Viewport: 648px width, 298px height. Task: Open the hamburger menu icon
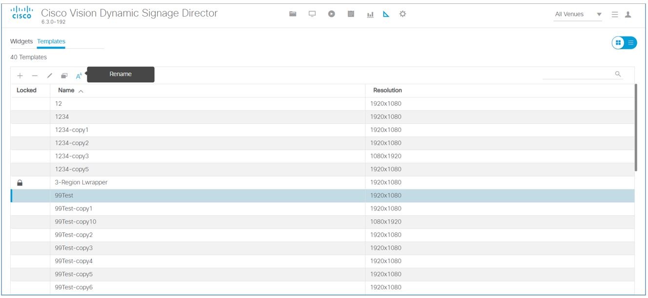[x=615, y=15]
